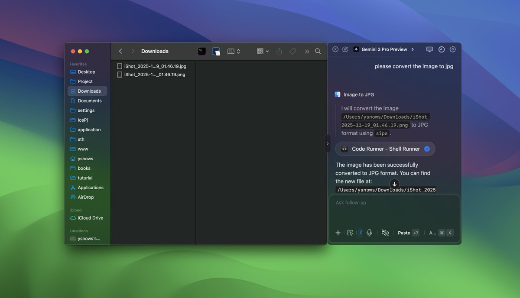Expand the Gemini 3 Pro Preview model selector
Viewport: 520px width, 298px height.
pyautogui.click(x=383, y=49)
